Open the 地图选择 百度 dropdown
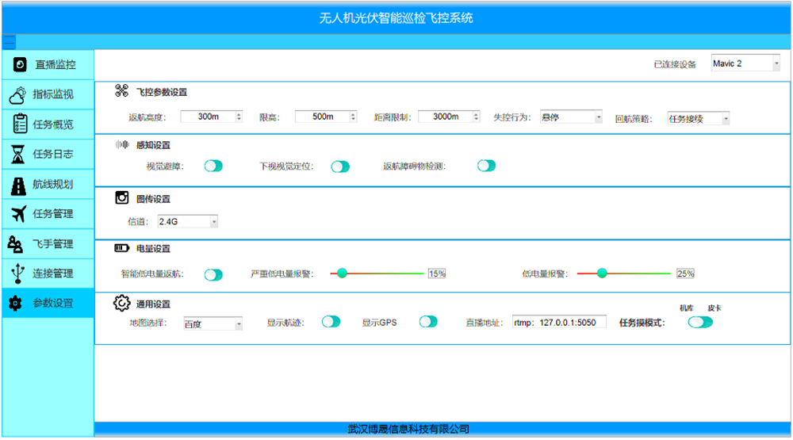Screen dimensions: 793x440 213,323
